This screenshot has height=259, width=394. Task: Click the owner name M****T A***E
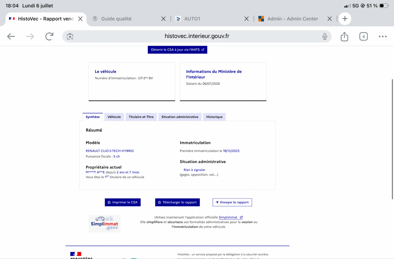tap(95, 172)
